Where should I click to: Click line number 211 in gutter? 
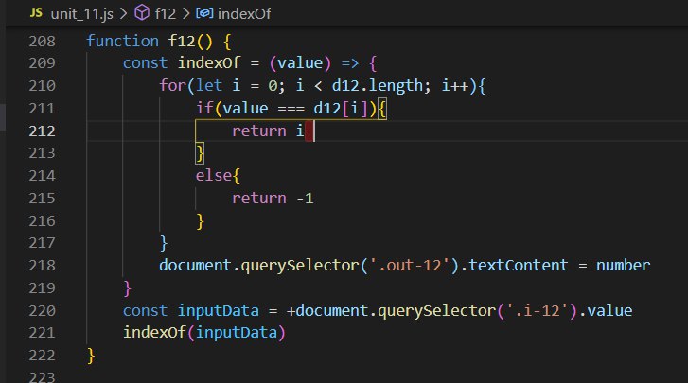tap(43, 108)
